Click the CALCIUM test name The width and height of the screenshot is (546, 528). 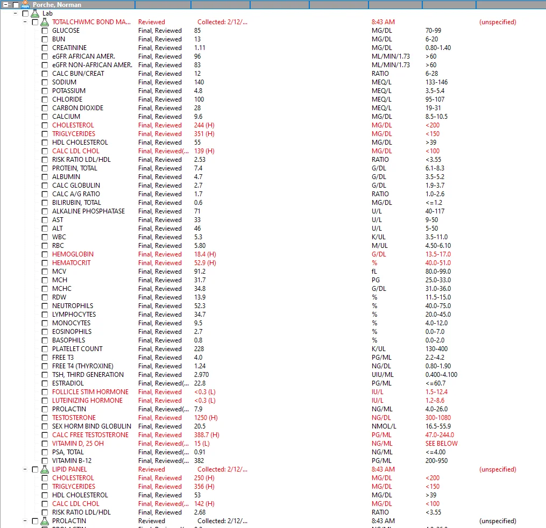66,117
